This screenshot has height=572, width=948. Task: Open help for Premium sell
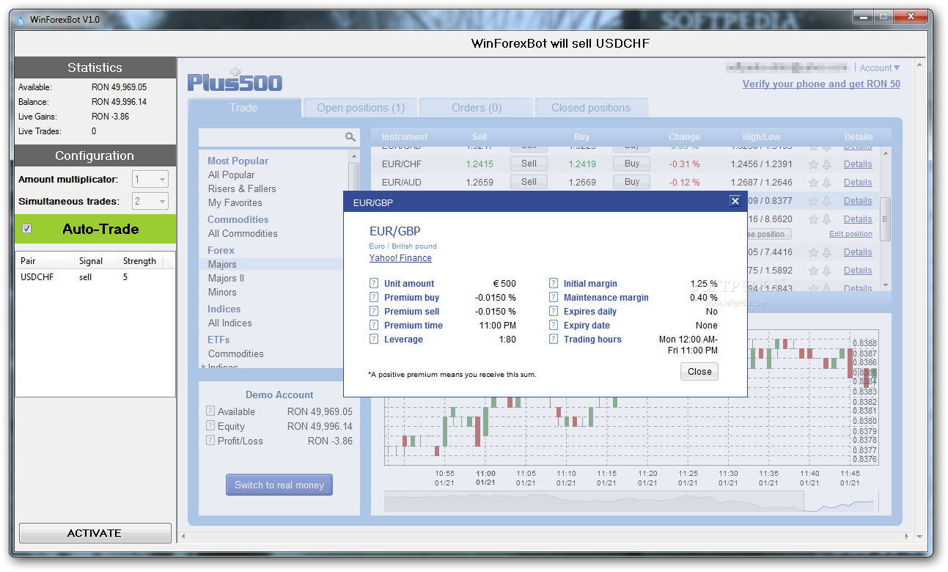coord(374,312)
